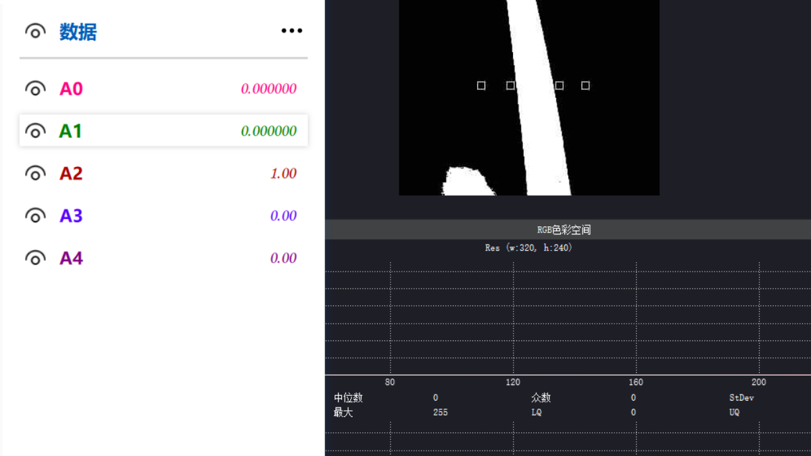Toggle the A1 channel eye icon

pos(35,130)
